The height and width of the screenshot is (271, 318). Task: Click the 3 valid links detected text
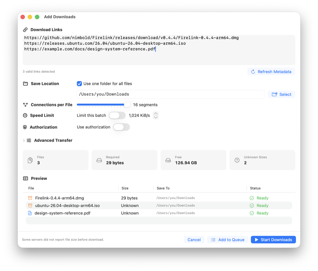coord(39,72)
